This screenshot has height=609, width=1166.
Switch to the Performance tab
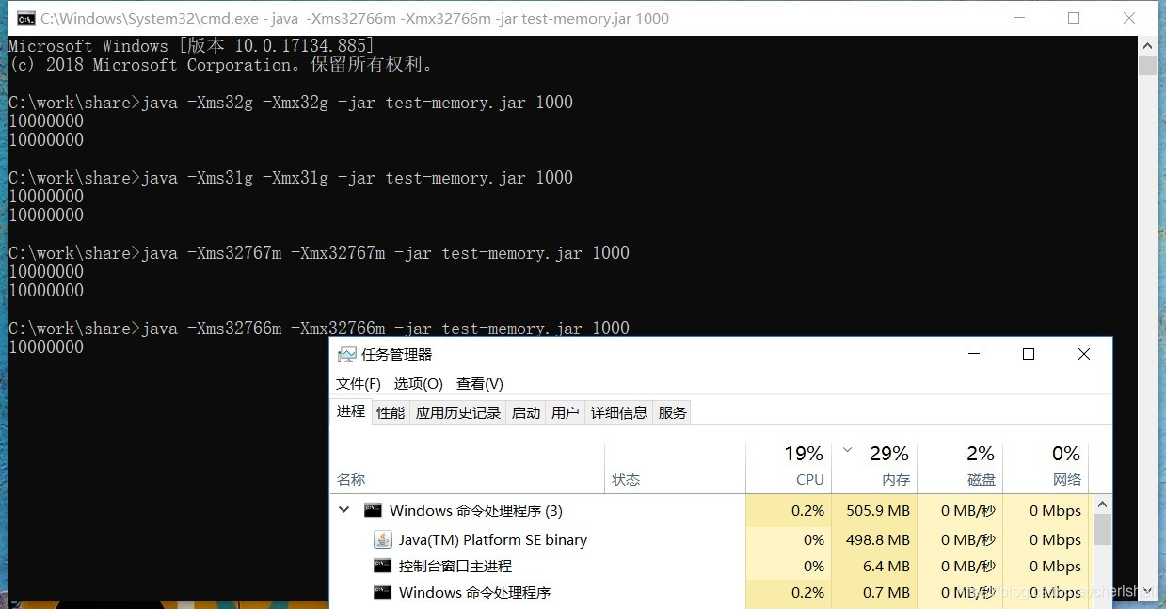[391, 412]
